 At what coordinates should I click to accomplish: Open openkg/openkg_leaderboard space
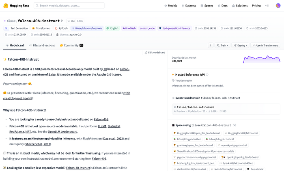[x=240, y=157]
